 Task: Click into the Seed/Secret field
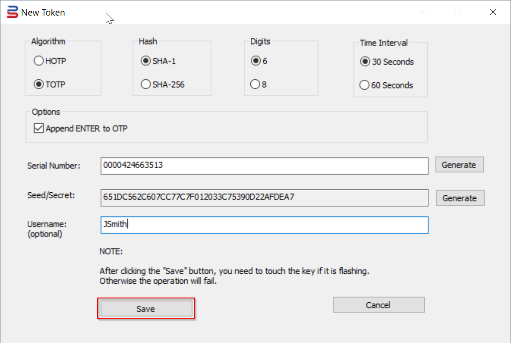tap(264, 197)
